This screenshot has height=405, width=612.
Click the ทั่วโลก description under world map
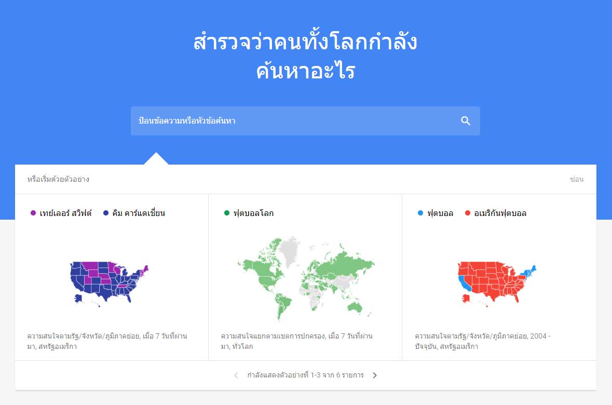point(296,341)
